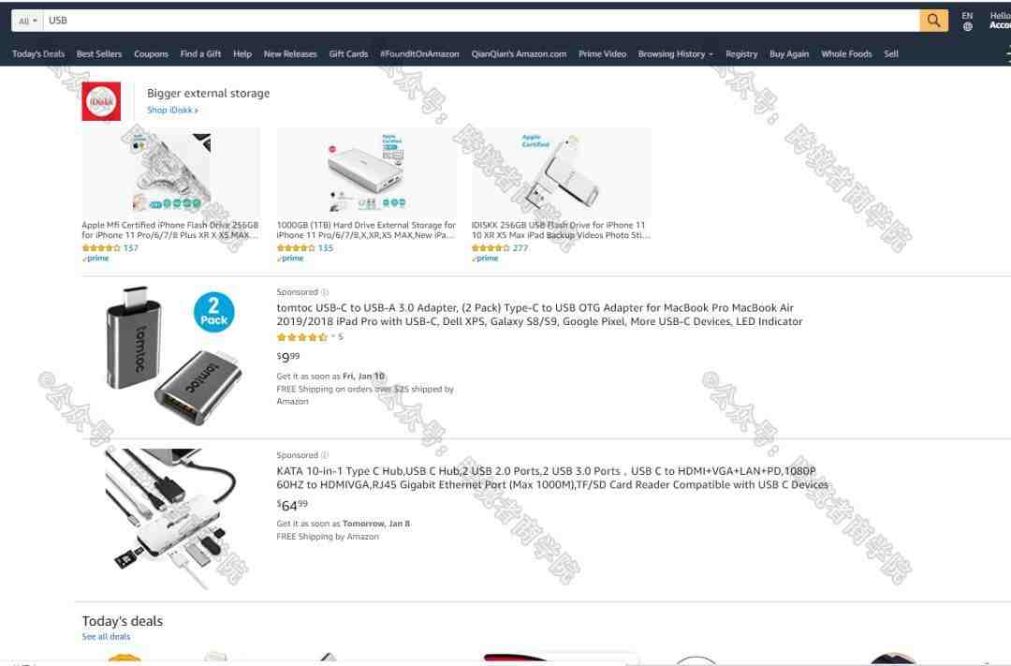This screenshot has height=666, width=1011.
Task: Click the star rating of 1000GB hard drive
Action: tap(295, 248)
